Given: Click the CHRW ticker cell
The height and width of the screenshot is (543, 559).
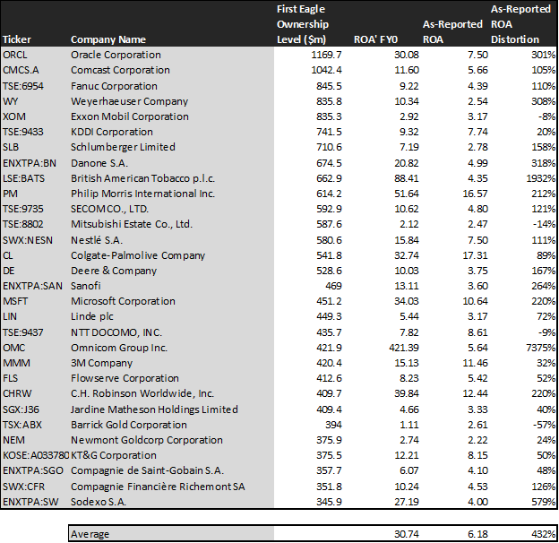Looking at the screenshot, I should coord(17,393).
